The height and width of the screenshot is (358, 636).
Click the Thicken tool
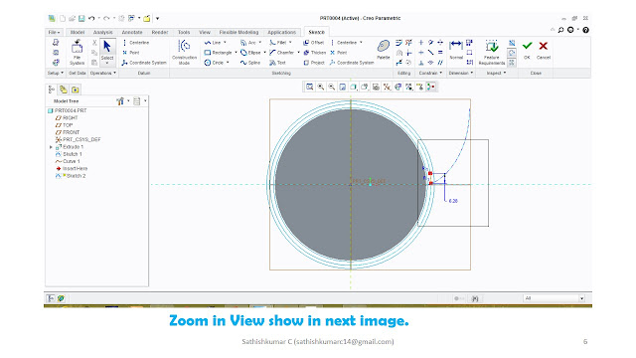(315, 53)
